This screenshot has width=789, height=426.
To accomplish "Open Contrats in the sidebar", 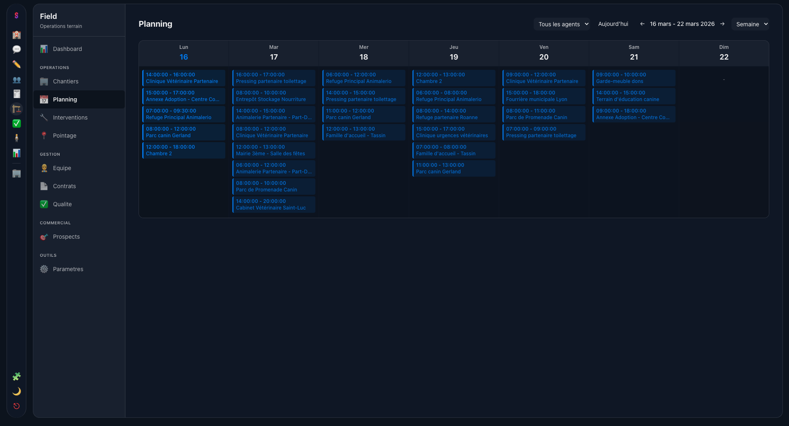I will pyautogui.click(x=79, y=186).
